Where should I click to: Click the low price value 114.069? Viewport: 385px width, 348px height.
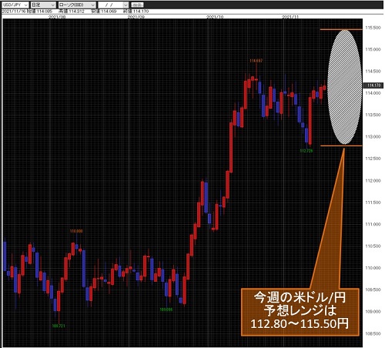[109, 12]
